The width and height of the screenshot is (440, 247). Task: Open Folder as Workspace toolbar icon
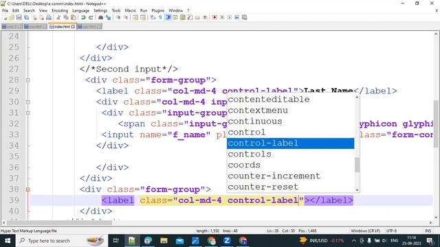point(197,17)
